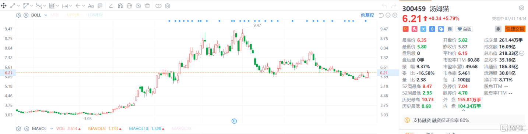
Task: Zoom in the chart with plus icon
Action: coord(395,15)
